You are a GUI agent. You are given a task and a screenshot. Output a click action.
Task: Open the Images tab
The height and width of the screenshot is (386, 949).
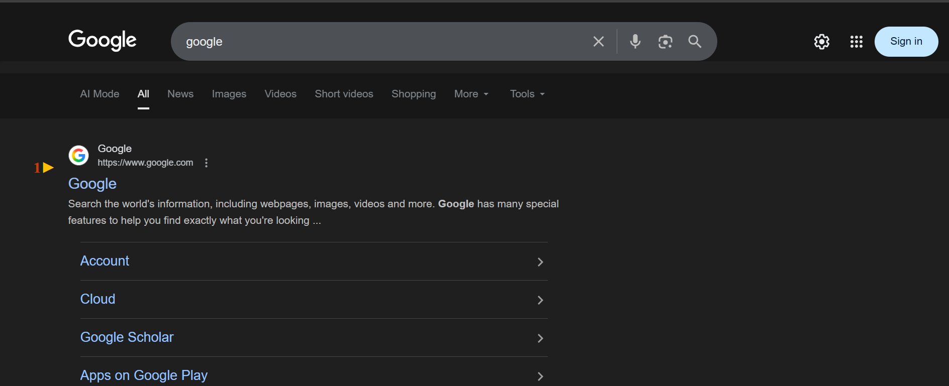pyautogui.click(x=229, y=94)
